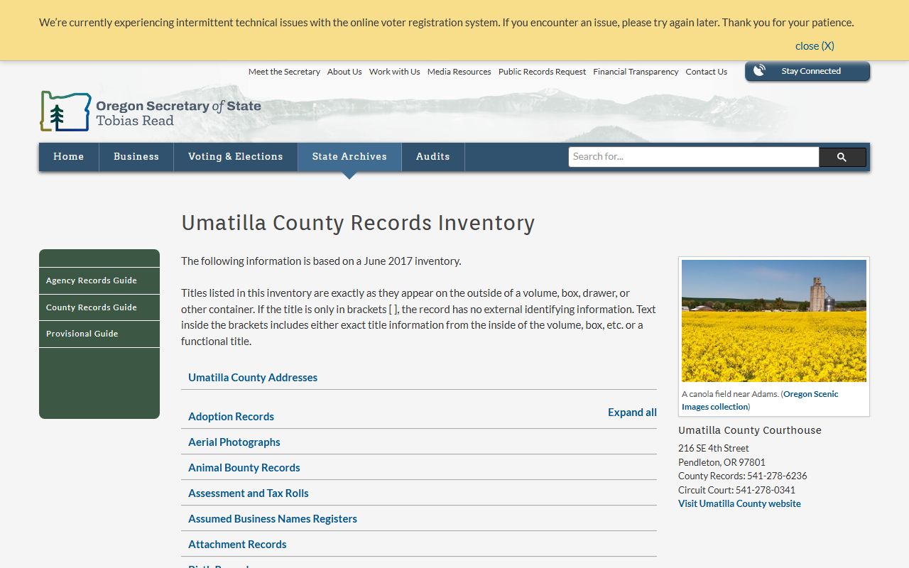
Task: Select County Records Guide in sidebar
Action: coord(99,307)
